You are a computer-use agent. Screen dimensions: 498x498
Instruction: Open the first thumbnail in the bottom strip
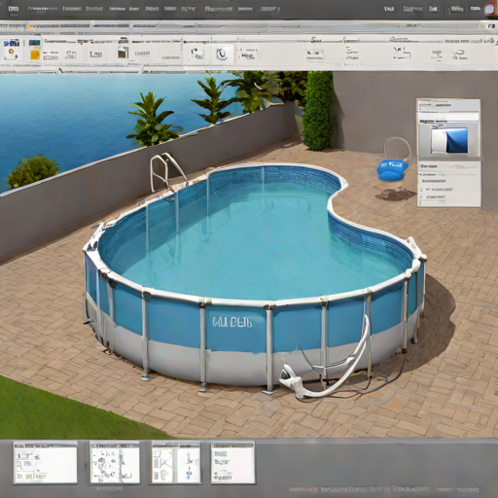46,462
